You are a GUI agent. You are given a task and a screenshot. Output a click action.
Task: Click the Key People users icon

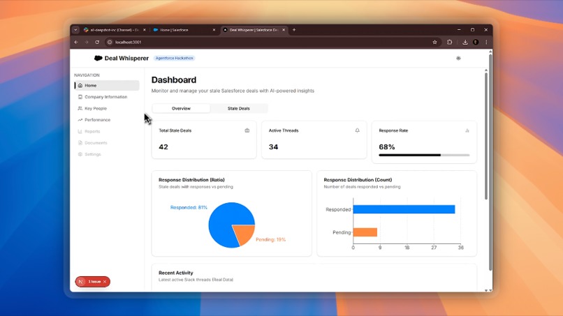[x=80, y=108]
